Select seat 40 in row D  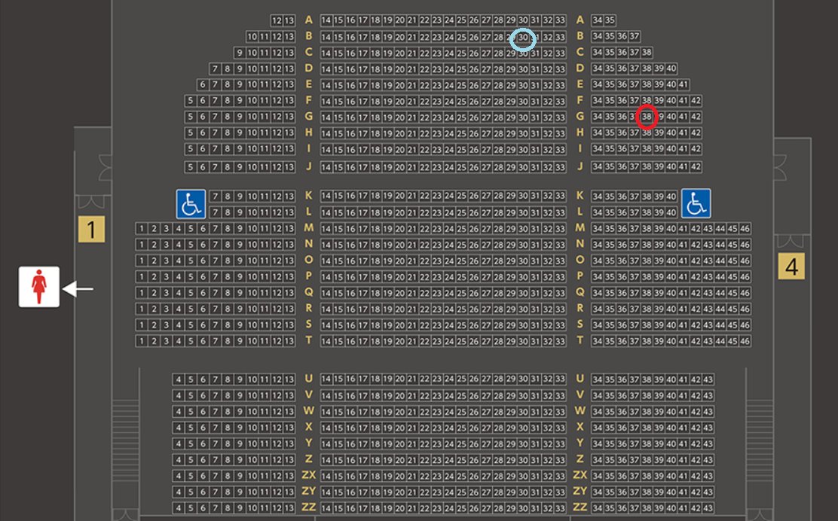(671, 69)
